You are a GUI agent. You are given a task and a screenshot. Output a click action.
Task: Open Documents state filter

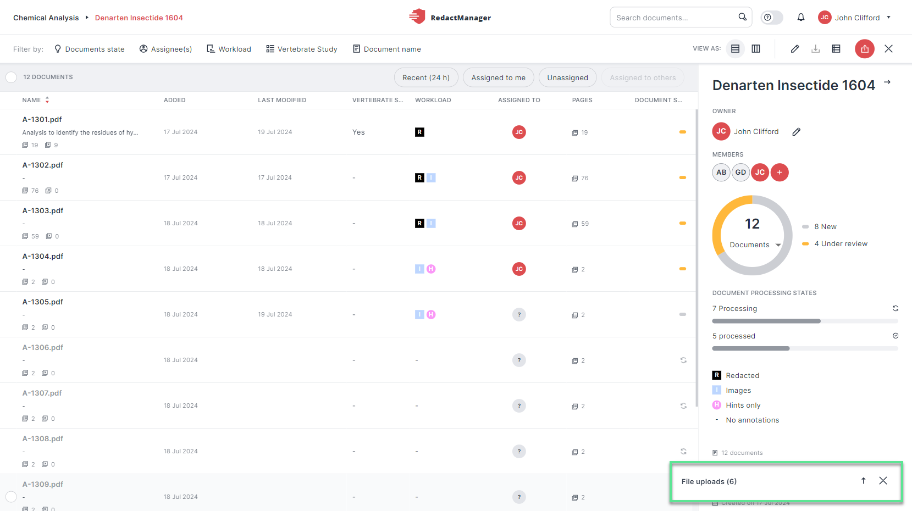[90, 49]
